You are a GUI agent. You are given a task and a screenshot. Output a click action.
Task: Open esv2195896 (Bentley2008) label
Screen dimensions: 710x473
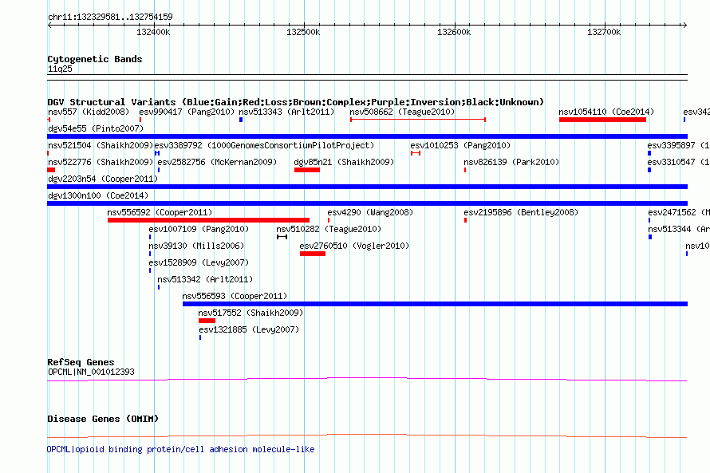point(521,212)
